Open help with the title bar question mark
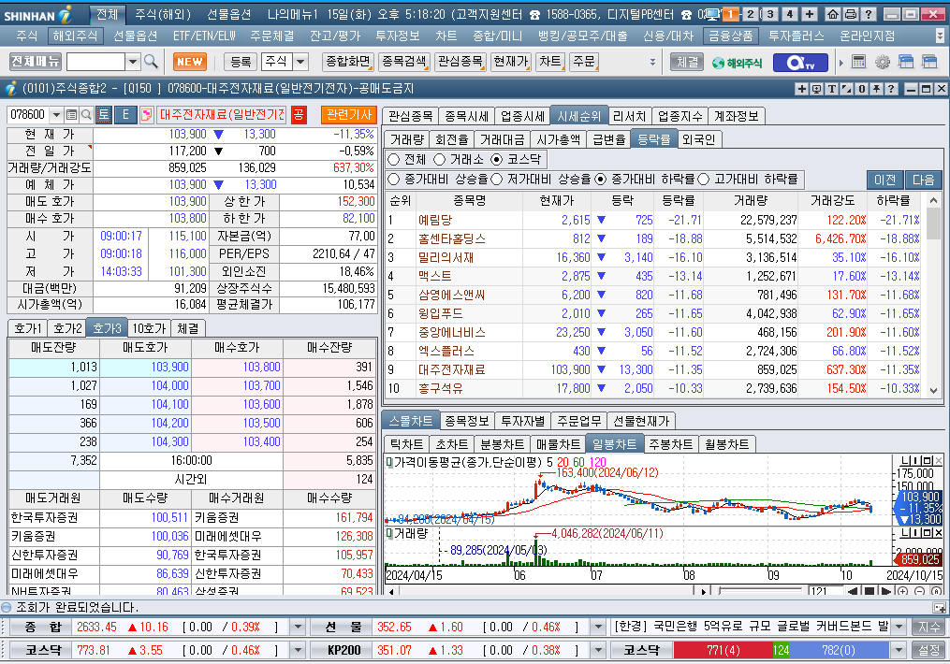 coord(869,14)
